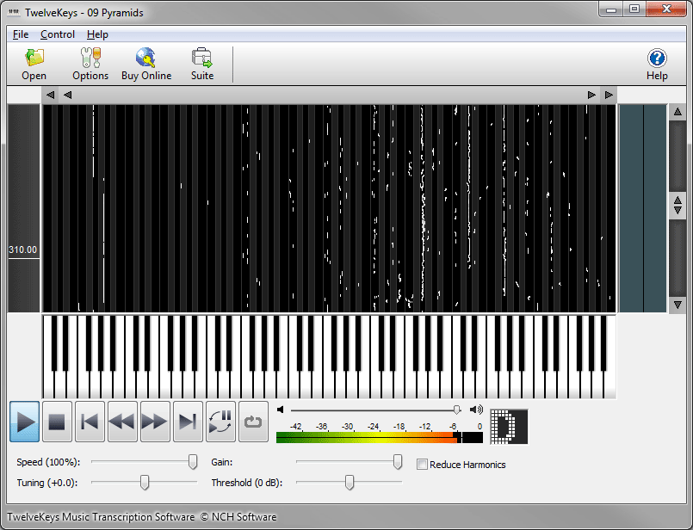Click the Speed slider handle
Image resolution: width=693 pixels, height=530 pixels.
coord(193,462)
